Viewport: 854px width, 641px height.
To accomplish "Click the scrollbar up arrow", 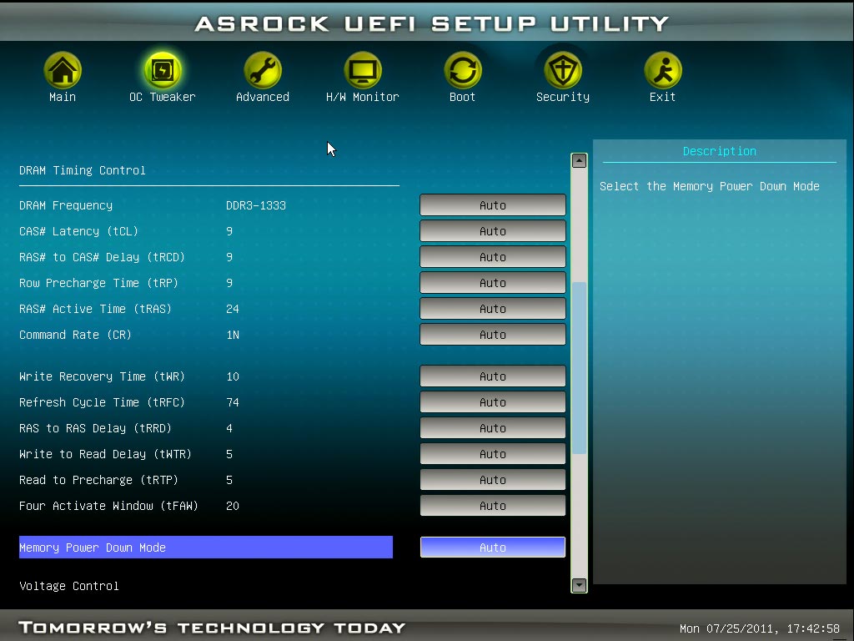I will [579, 161].
